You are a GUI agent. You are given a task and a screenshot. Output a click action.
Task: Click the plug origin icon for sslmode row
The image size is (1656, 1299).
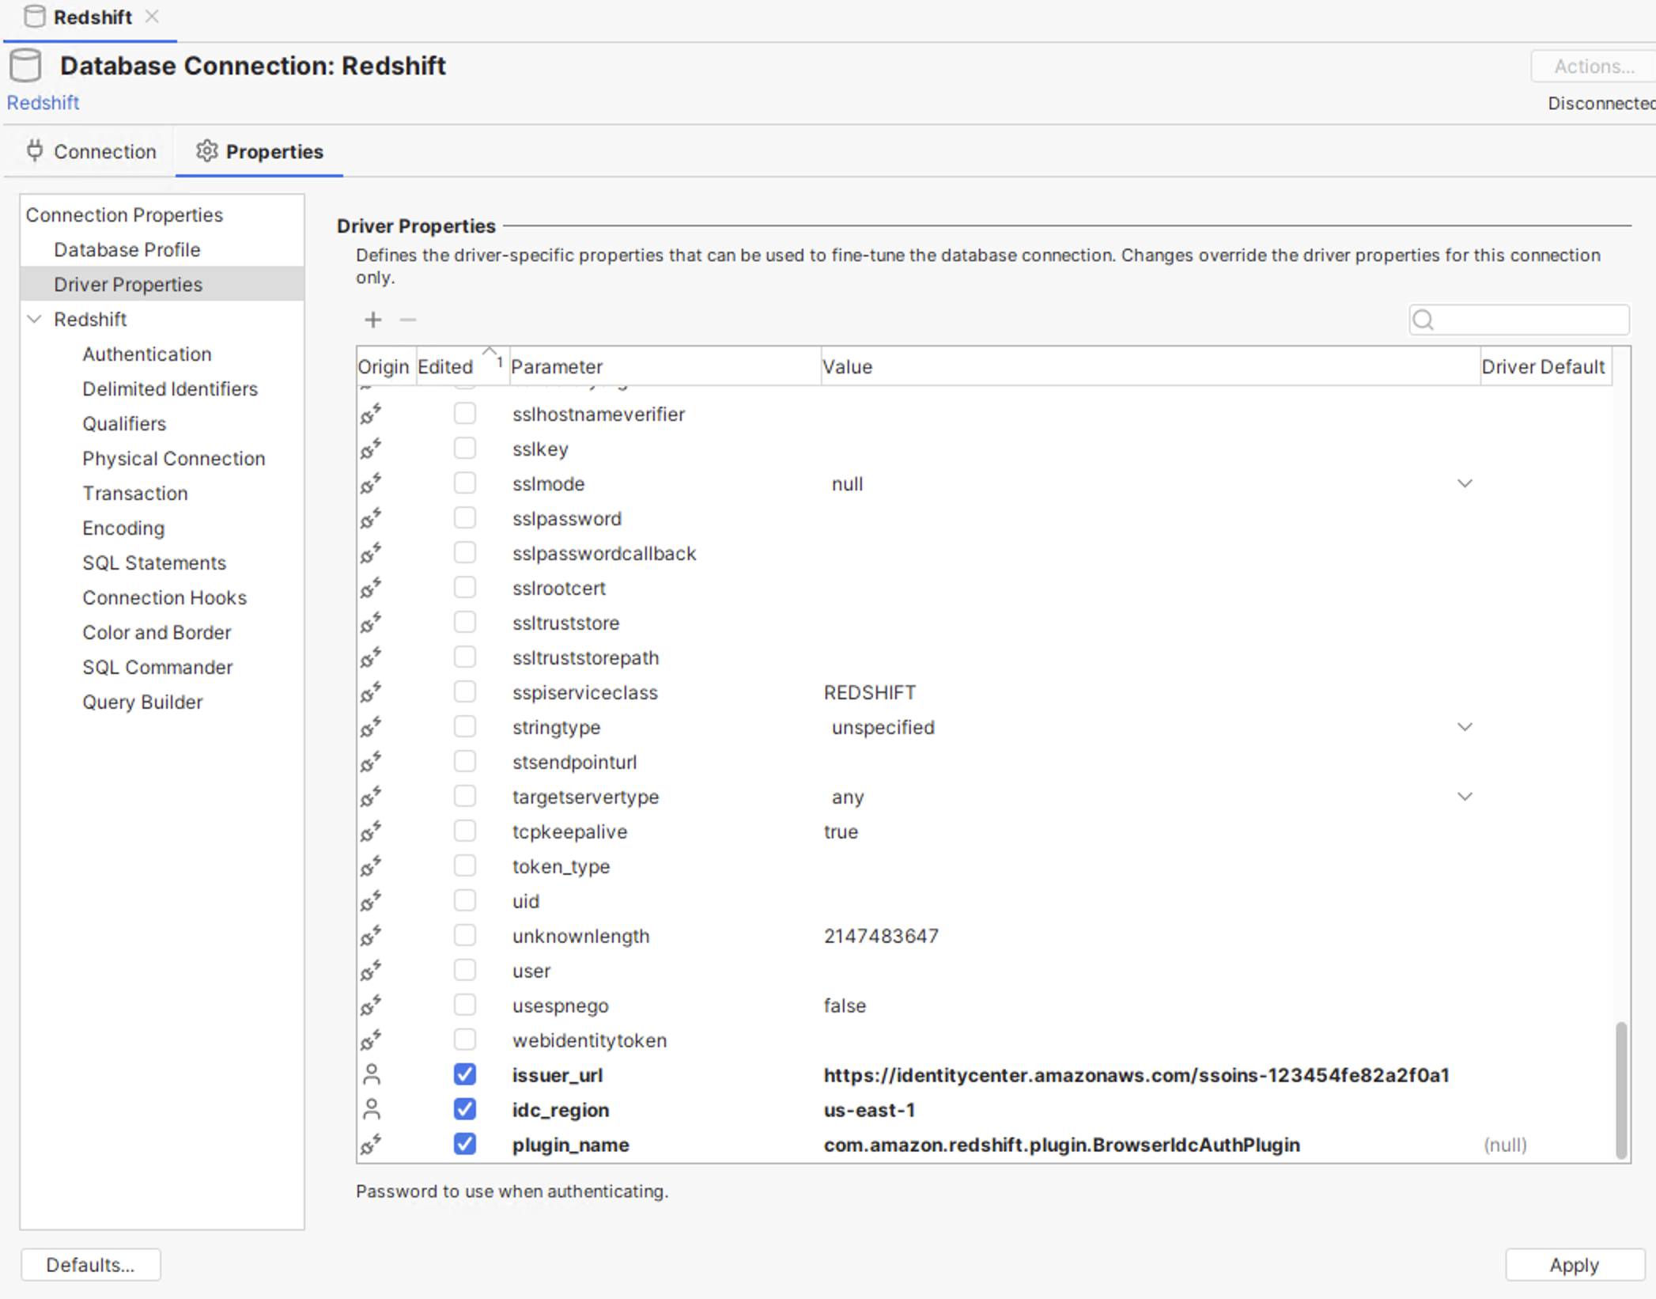click(x=371, y=483)
